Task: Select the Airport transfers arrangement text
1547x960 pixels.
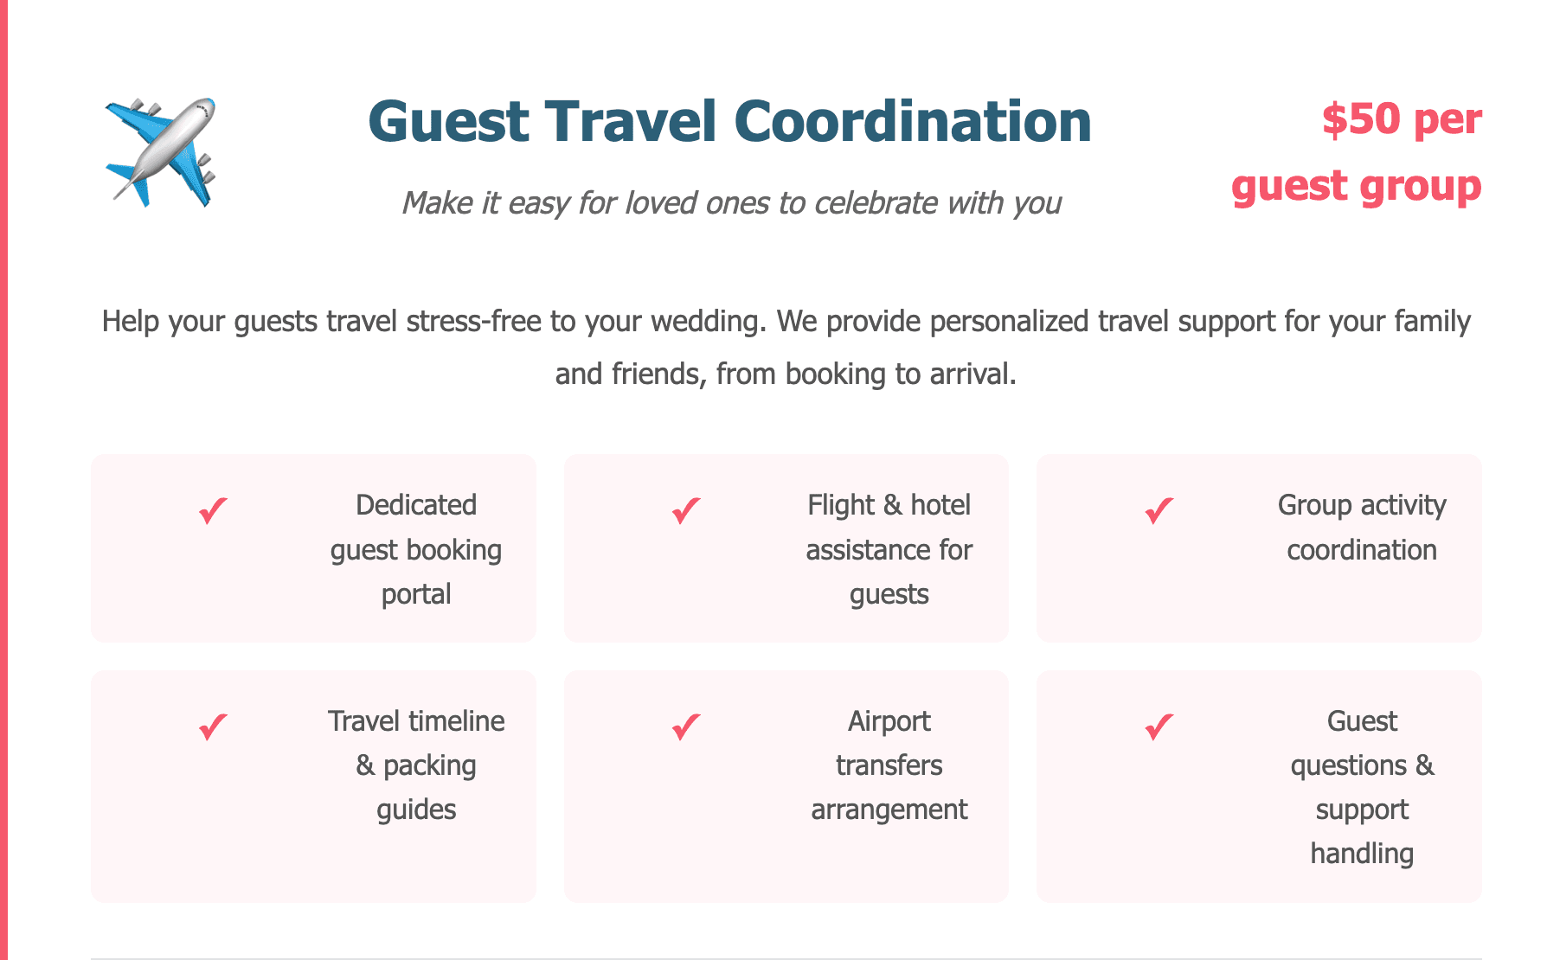Action: tap(889, 765)
